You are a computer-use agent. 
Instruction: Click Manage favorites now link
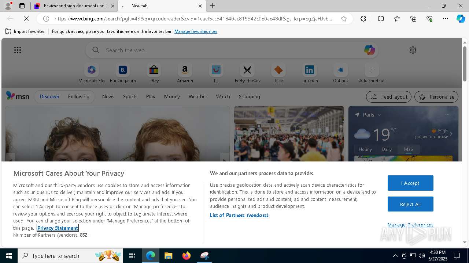click(x=196, y=31)
